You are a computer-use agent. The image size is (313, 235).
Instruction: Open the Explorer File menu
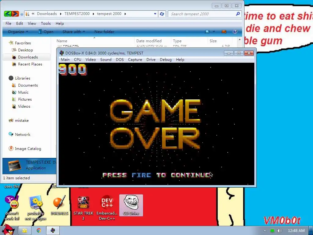coord(8,23)
